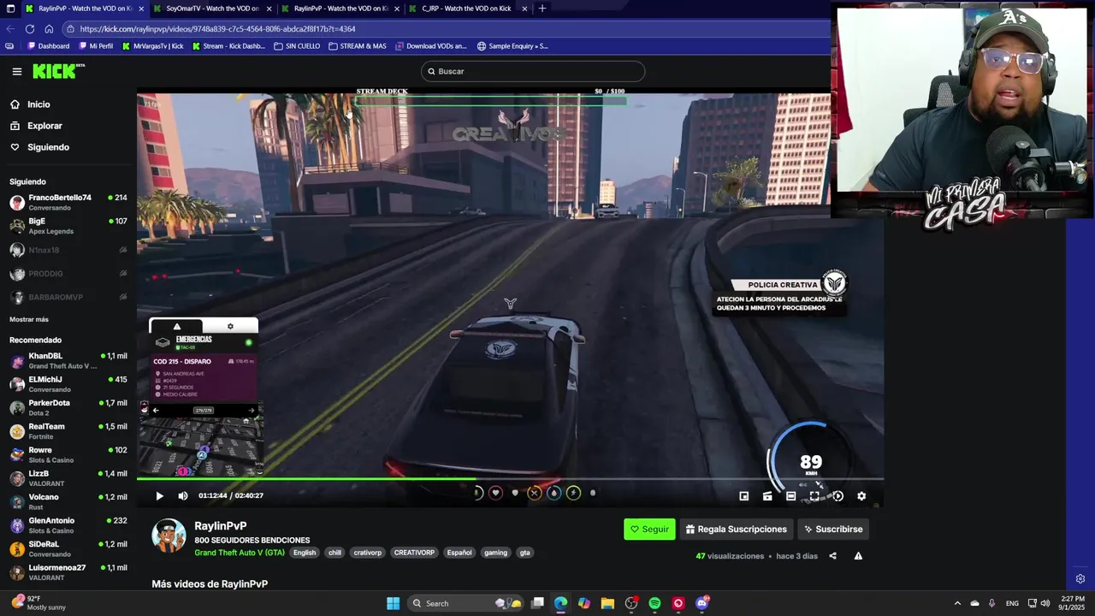Click the Buscar search field

(533, 71)
